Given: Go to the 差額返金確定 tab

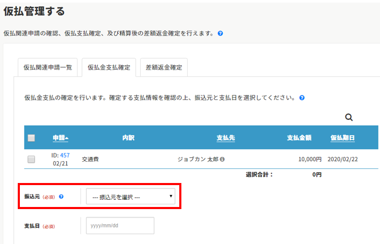Looking at the screenshot, I should [x=164, y=67].
